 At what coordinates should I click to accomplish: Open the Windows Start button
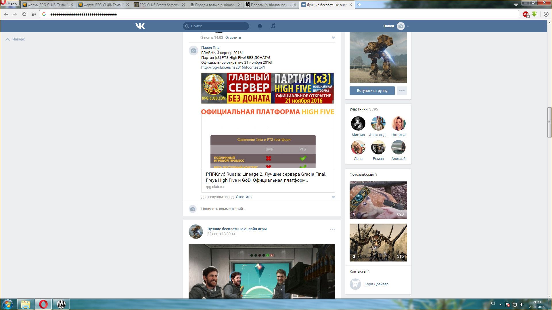(8, 304)
